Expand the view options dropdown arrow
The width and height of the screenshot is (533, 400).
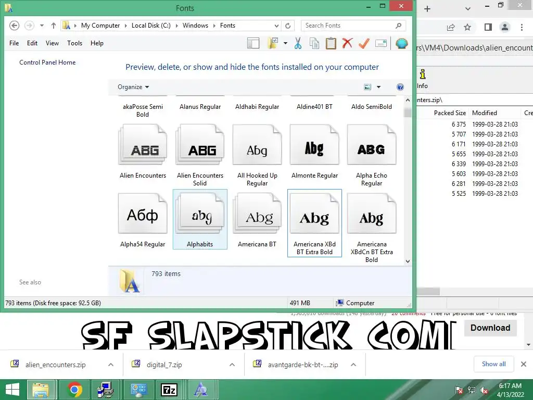coord(378,87)
